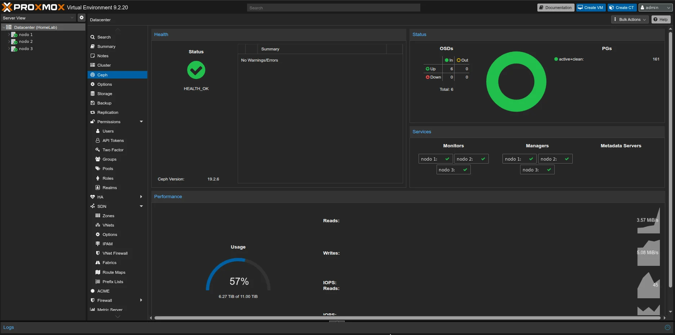Click the Roles icon
The image size is (675, 335).
[x=98, y=178]
